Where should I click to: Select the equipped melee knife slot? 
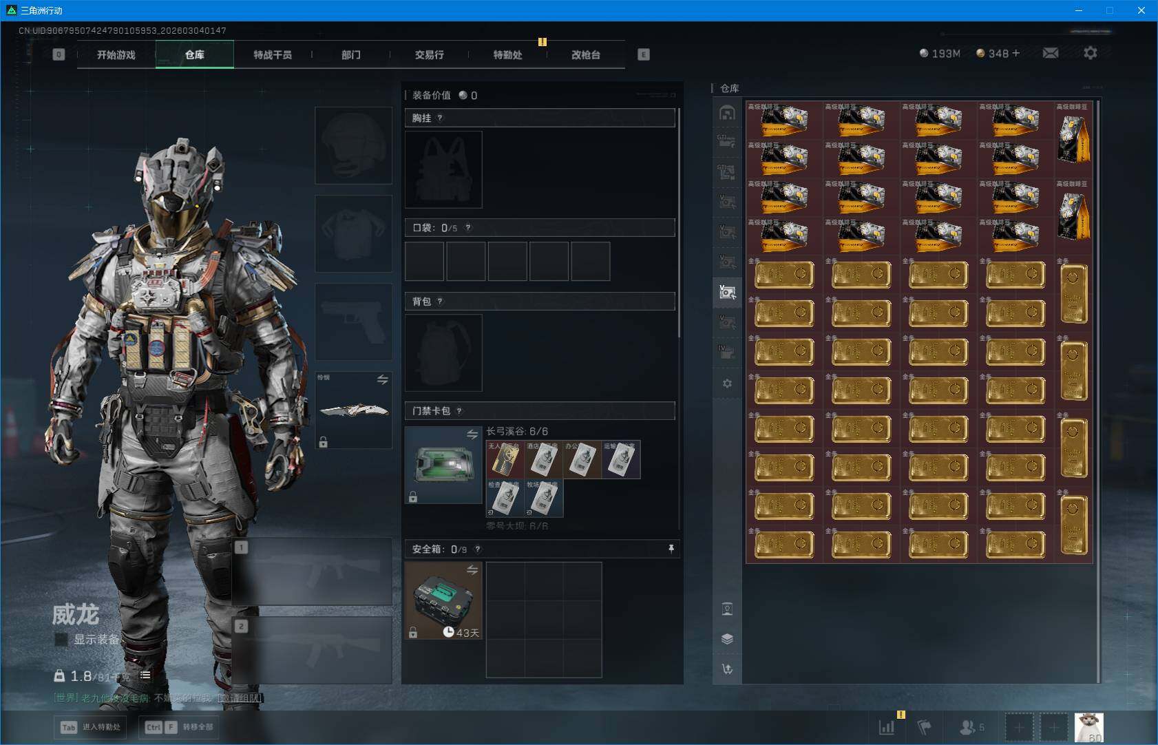tap(353, 410)
